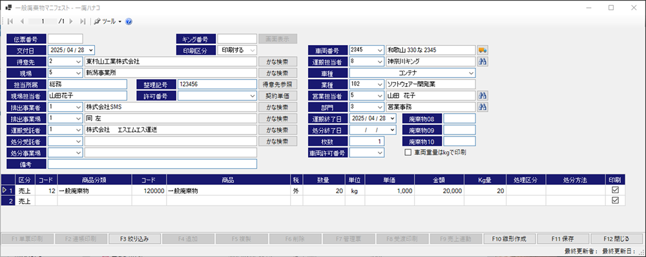The image size is (646, 257).
Task: Open the 許可番号 dropdown
Action: (x=253, y=96)
